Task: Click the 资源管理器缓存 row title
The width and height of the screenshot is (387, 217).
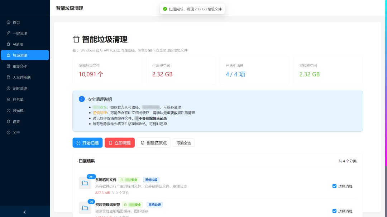Action: 107,205
